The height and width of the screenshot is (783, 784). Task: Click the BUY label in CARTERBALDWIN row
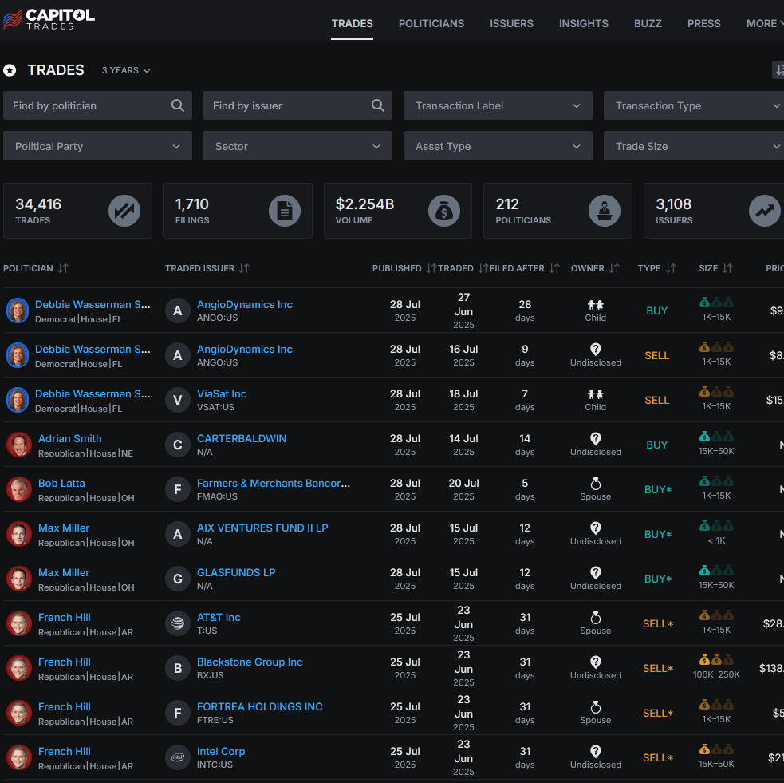(x=656, y=445)
